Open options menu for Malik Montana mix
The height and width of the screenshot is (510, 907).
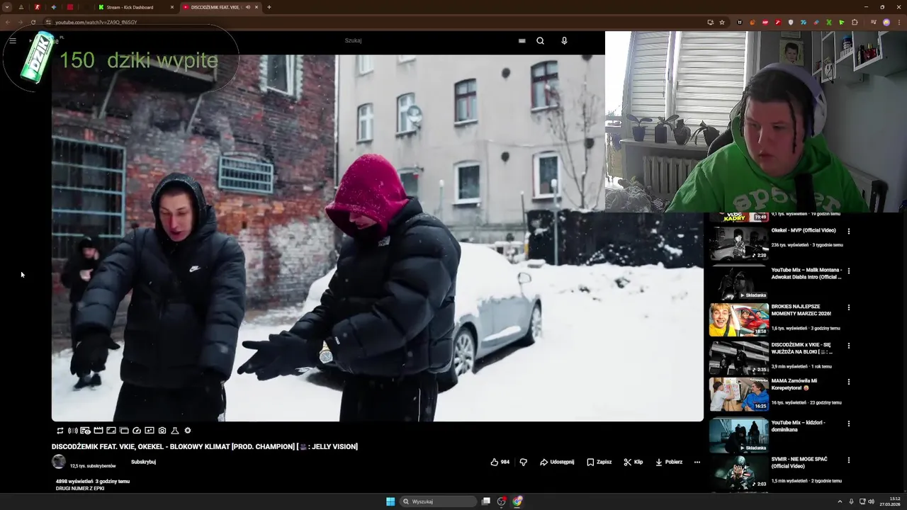849,271
